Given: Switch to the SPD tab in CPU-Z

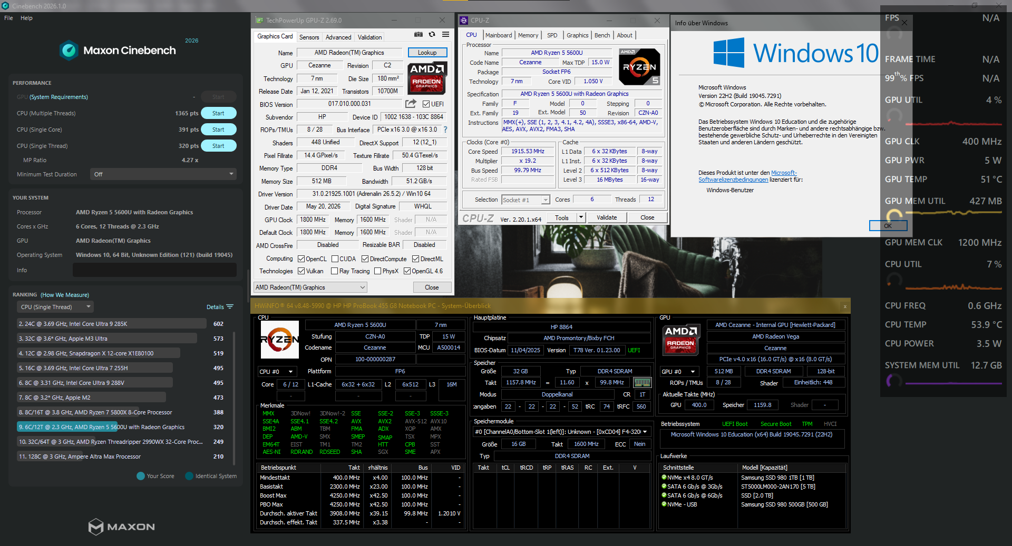Looking at the screenshot, I should 552,35.
